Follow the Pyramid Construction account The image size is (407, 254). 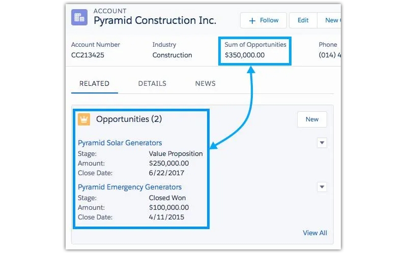click(264, 20)
